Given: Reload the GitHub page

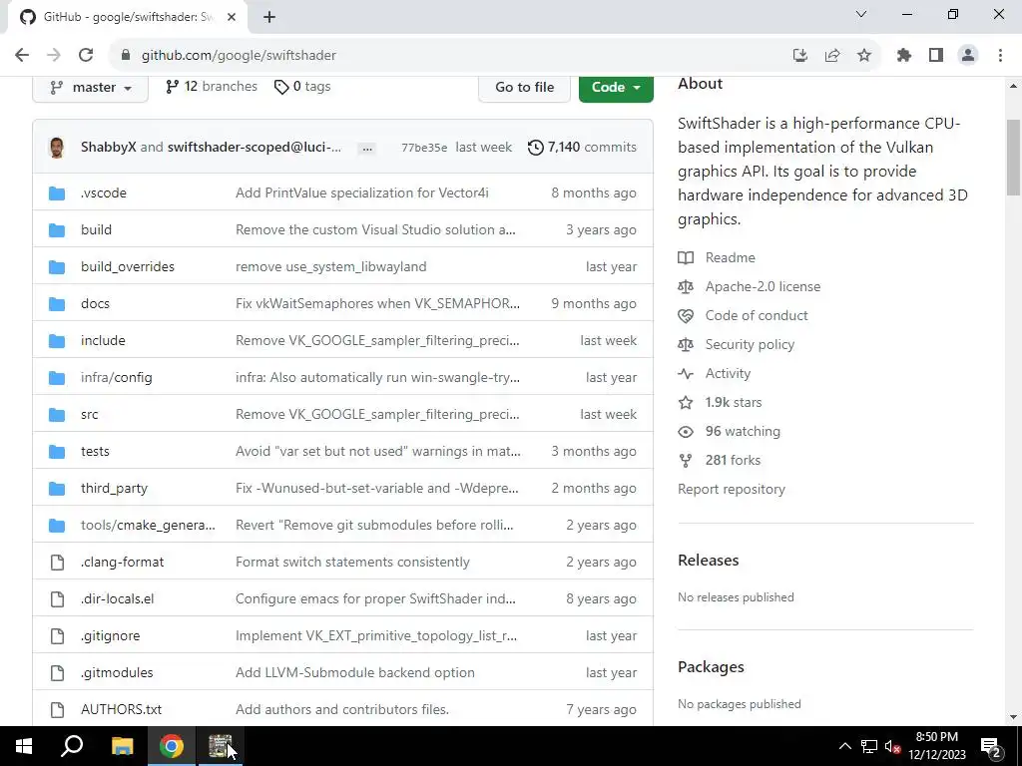Looking at the screenshot, I should (x=86, y=56).
